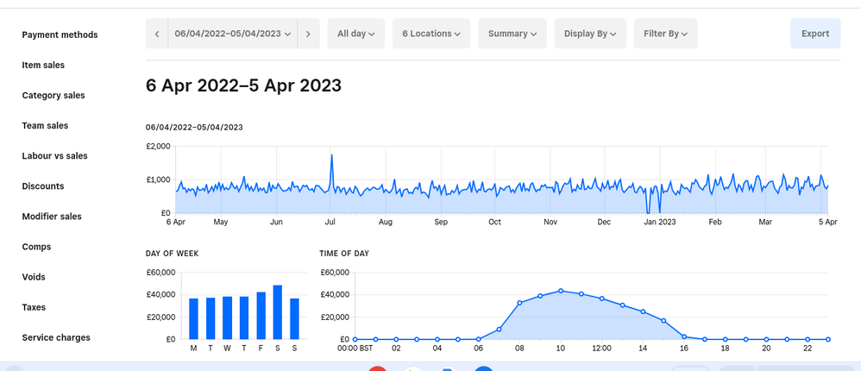
Task: Expand the Summary dropdown
Action: click(x=512, y=34)
